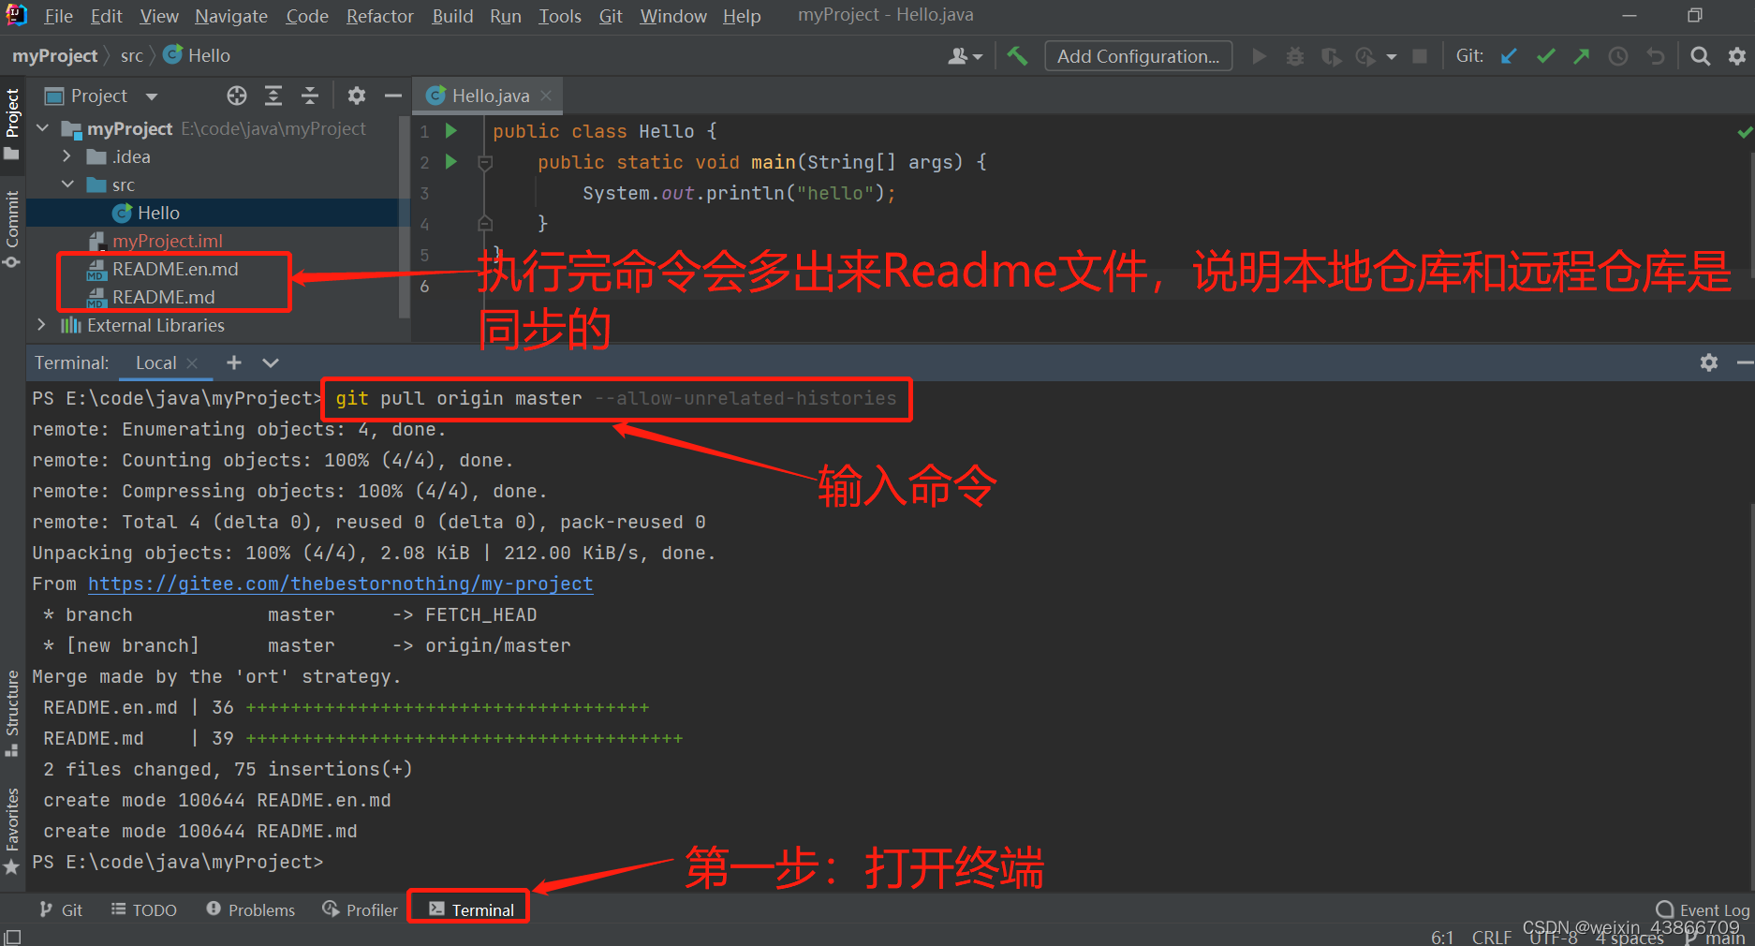Open terminal tabs dropdown chevron
1755x946 pixels.
(x=271, y=362)
